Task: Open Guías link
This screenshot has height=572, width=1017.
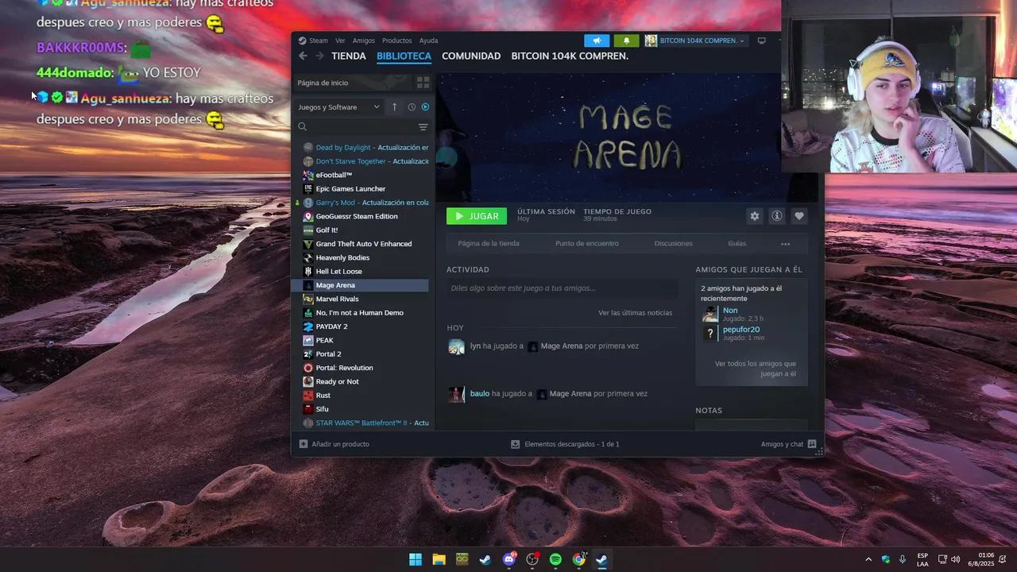Action: [x=737, y=244]
